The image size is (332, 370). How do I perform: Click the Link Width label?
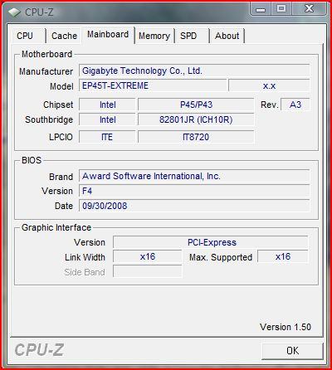coord(85,257)
